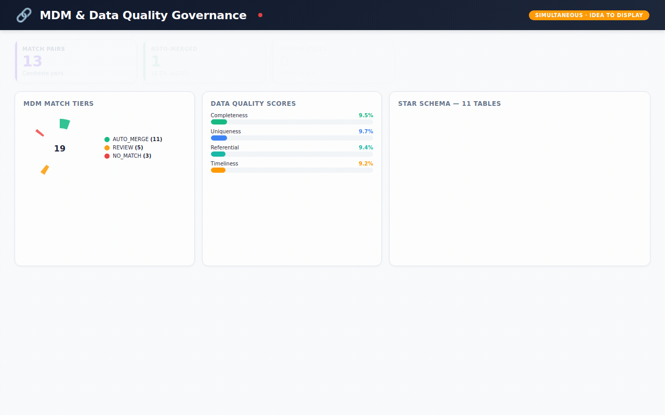665x415 pixels.
Task: Click the Referential progress bar
Action: (291, 154)
